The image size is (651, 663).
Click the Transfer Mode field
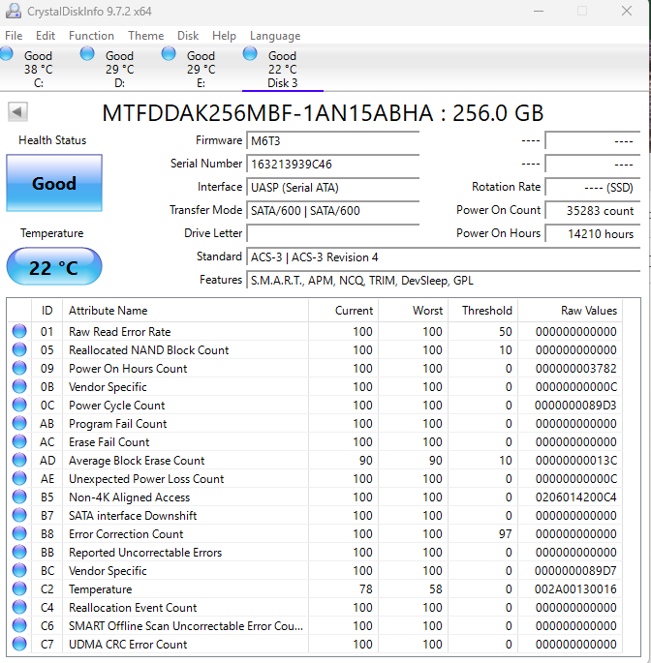tap(332, 211)
